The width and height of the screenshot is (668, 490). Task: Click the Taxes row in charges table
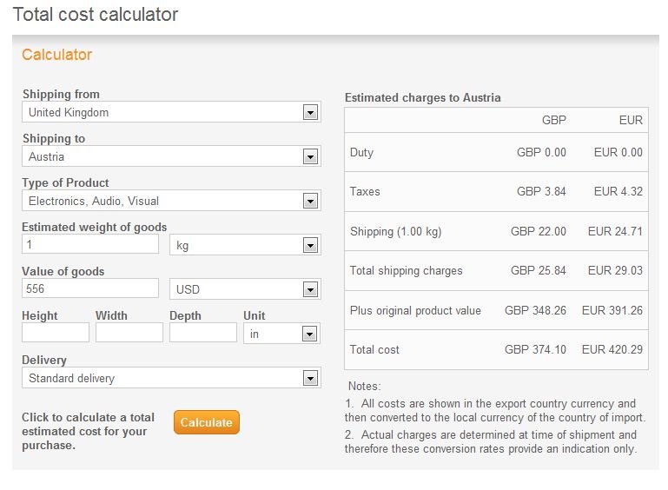pyautogui.click(x=496, y=192)
